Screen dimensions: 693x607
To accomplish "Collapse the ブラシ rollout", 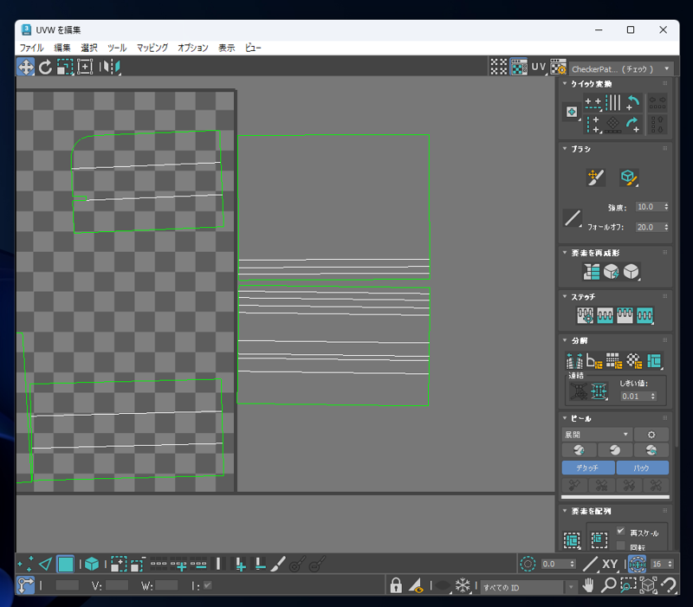I will 565,149.
